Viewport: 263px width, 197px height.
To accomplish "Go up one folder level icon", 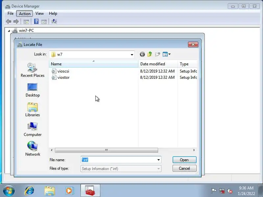I will (150, 54).
